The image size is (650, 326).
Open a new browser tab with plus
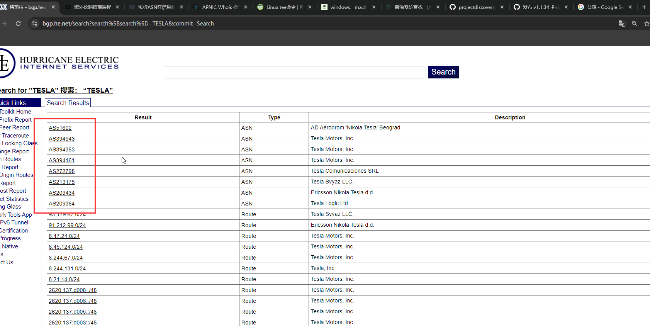point(644,7)
